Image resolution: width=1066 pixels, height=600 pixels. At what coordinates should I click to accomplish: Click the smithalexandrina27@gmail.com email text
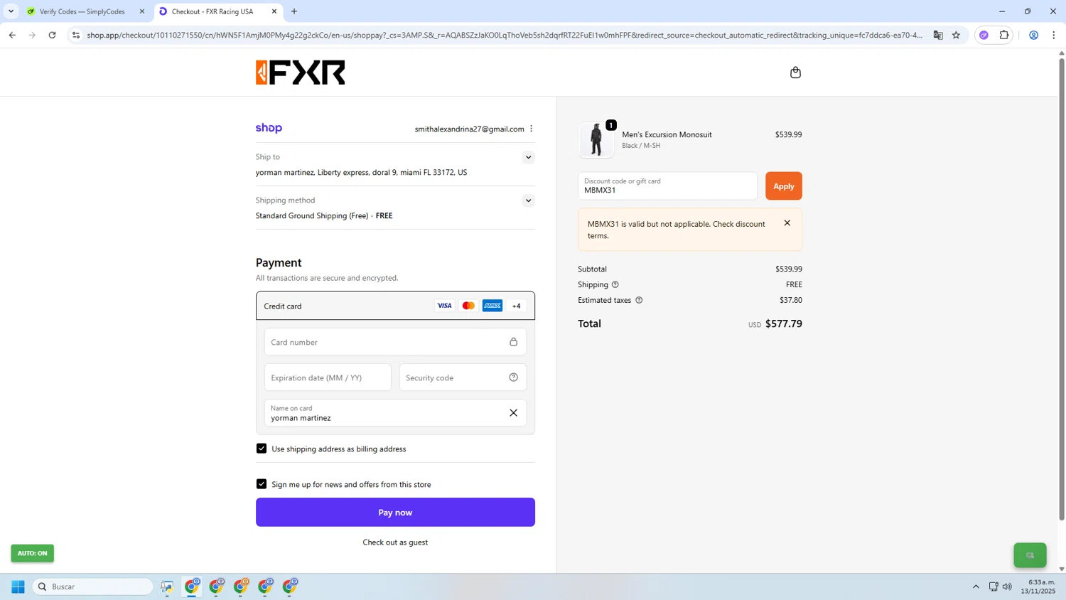470,129
